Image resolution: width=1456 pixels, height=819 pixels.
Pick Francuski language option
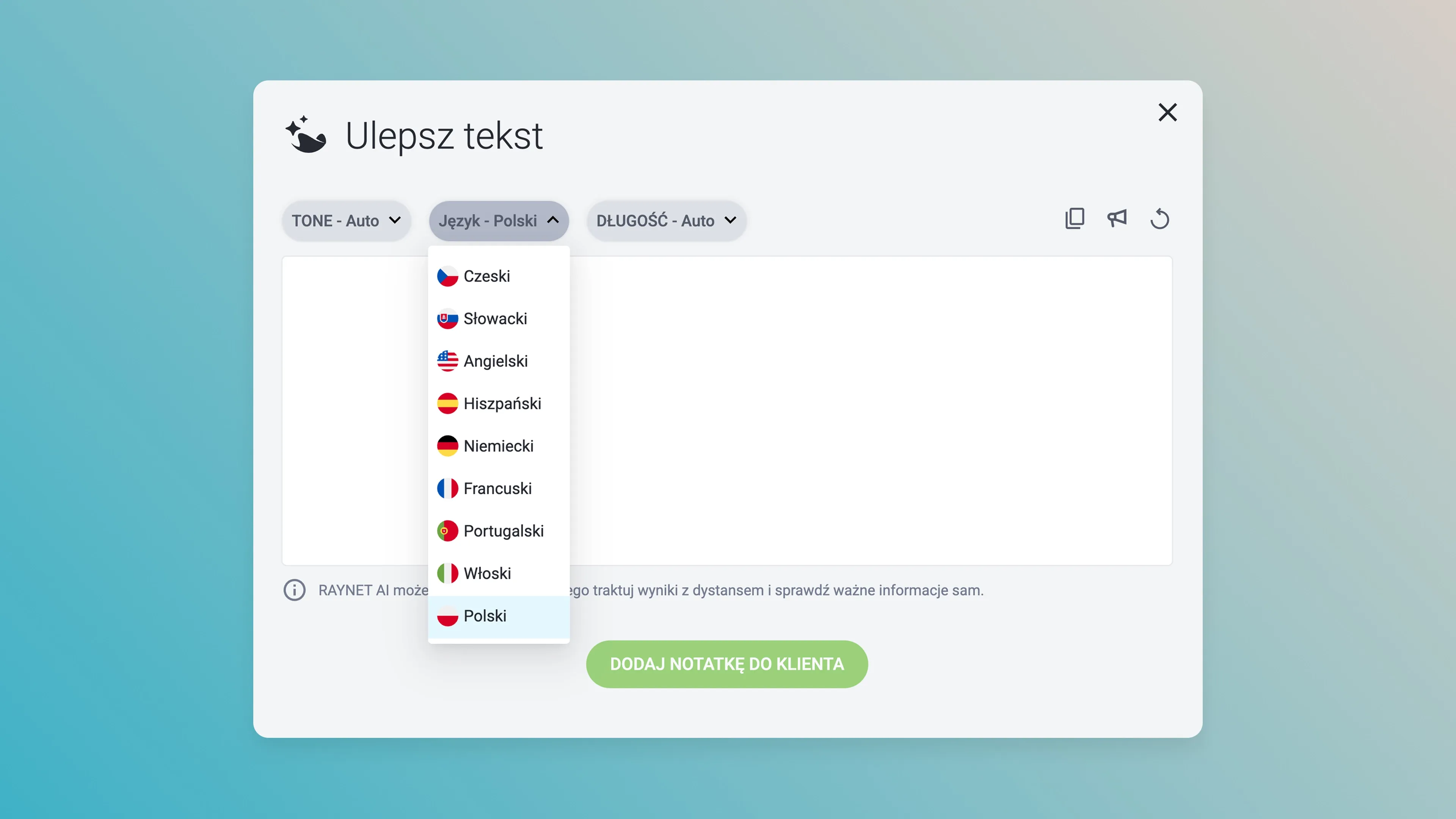pyautogui.click(x=497, y=488)
